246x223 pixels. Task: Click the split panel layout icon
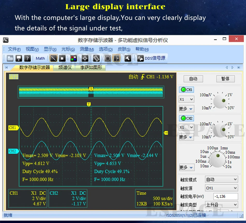tap(117, 58)
